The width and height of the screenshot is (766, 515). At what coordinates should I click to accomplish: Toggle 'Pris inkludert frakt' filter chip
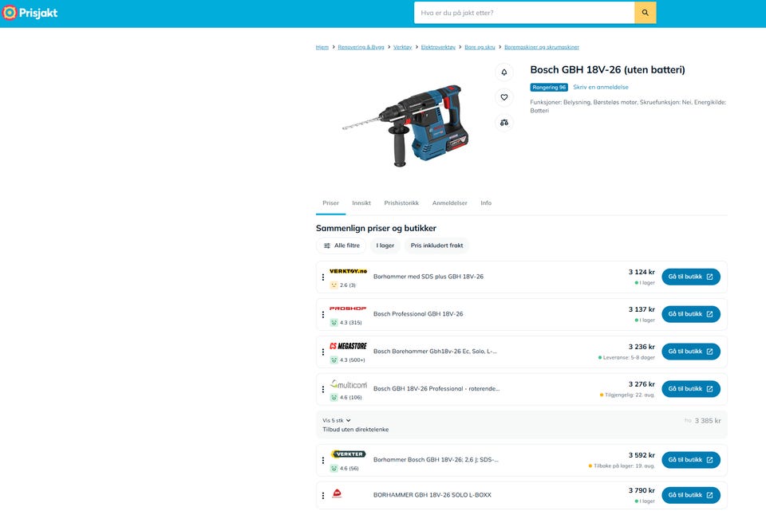[x=436, y=246]
